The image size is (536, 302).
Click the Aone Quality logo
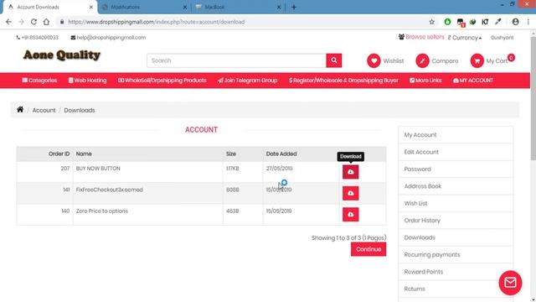click(61, 55)
